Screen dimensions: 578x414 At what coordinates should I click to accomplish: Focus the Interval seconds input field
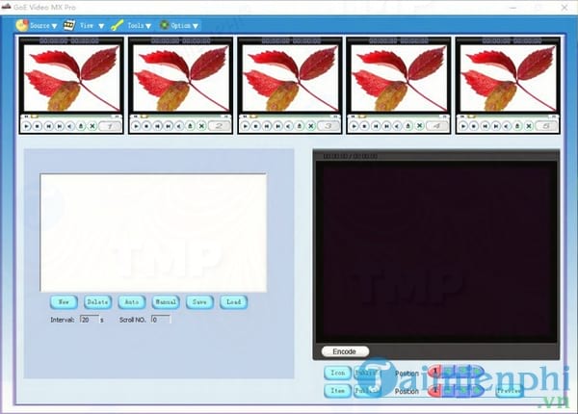click(x=90, y=320)
